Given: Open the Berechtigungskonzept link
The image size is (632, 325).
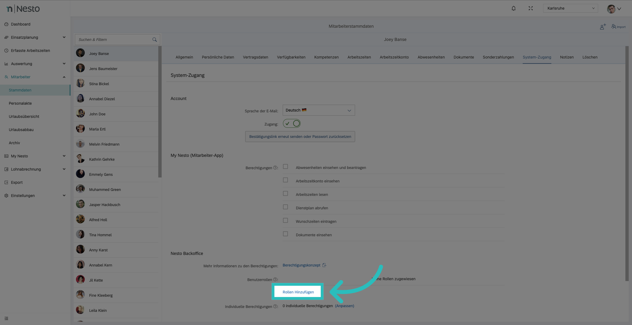Looking at the screenshot, I should click(x=301, y=265).
